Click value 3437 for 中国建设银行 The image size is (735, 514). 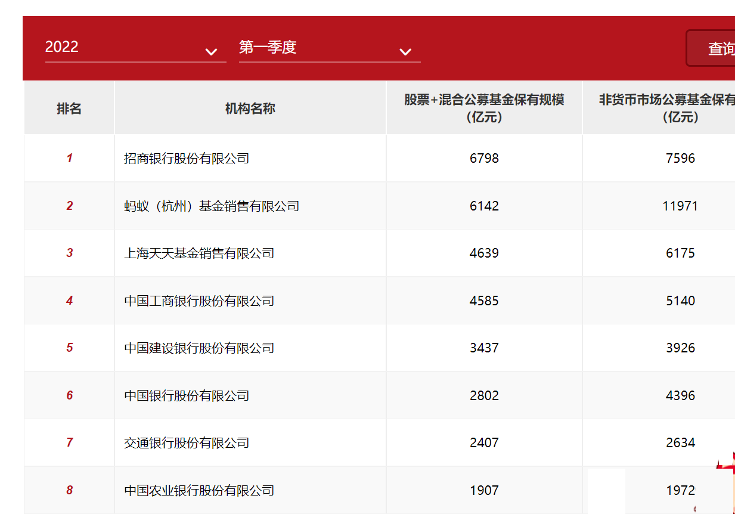(484, 348)
